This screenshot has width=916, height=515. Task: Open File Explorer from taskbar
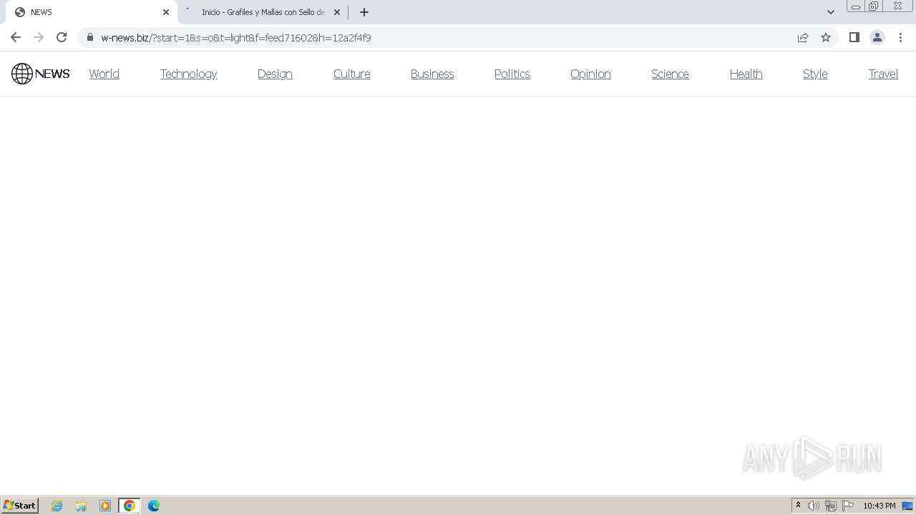pyautogui.click(x=81, y=506)
